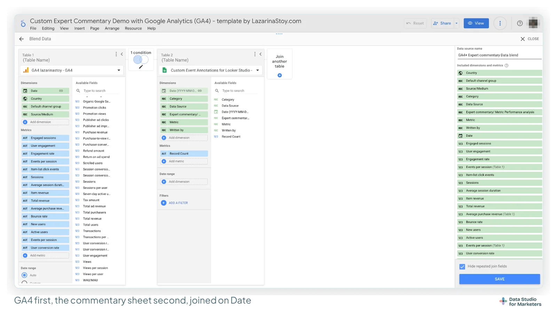Edit the join condition pencil icon
Viewport: 557px width, 314px height.
coord(141,67)
